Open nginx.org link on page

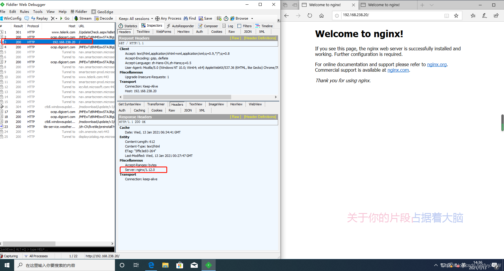[x=437, y=64]
